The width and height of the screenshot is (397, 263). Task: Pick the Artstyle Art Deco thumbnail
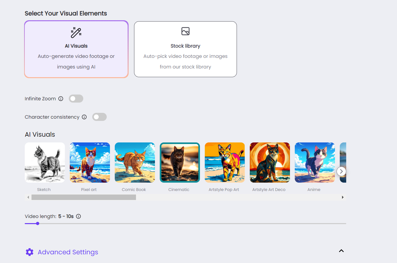tap(270, 162)
